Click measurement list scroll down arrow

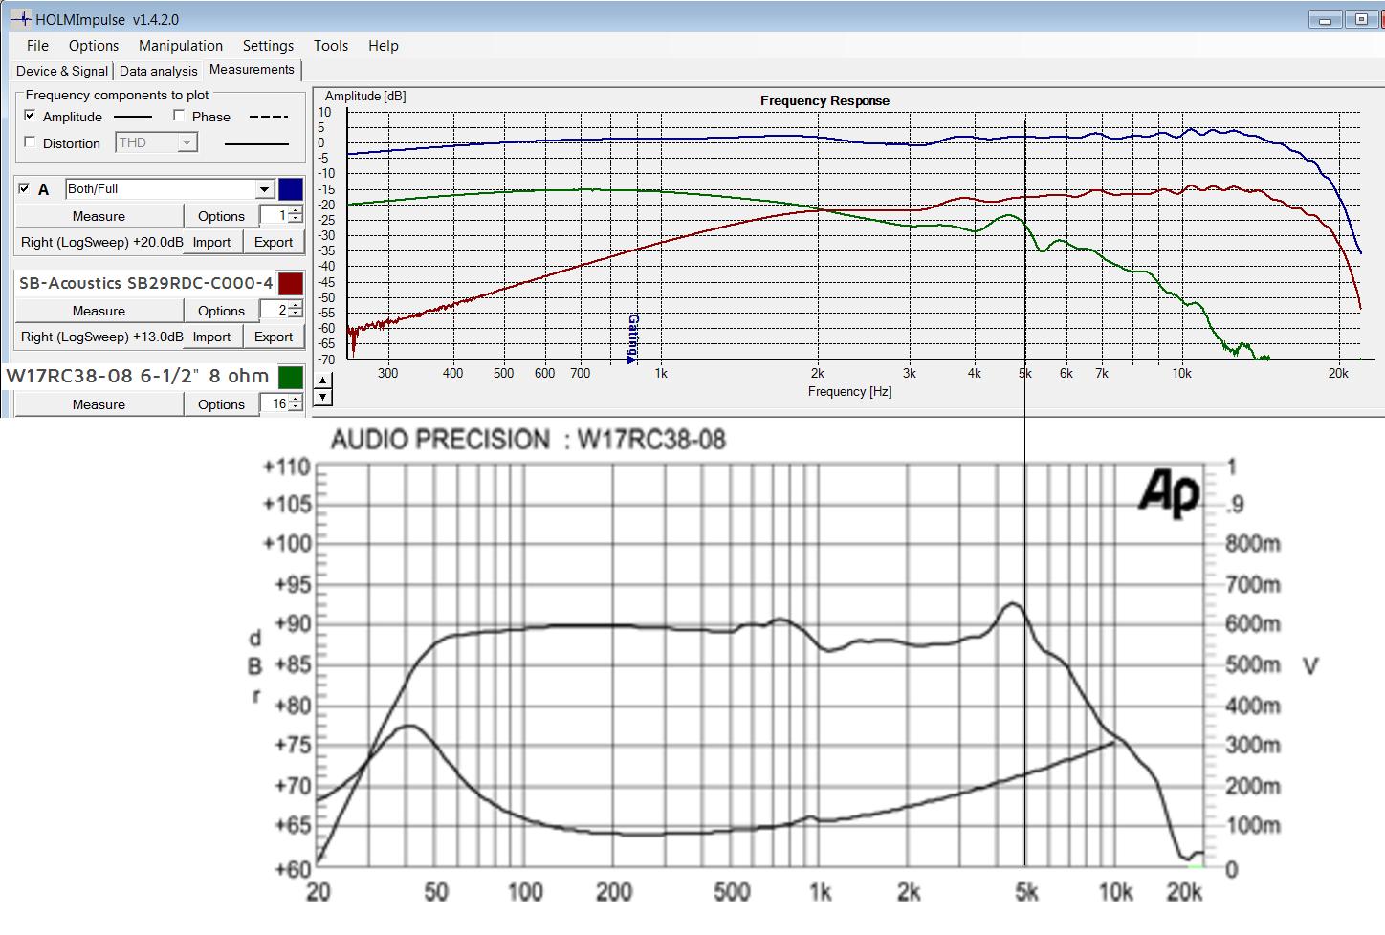(323, 397)
